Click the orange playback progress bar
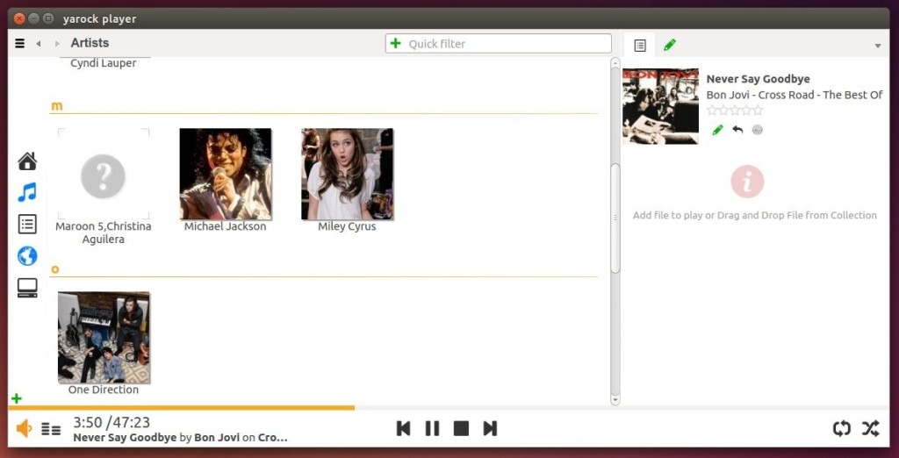This screenshot has height=458, width=899. coord(181,408)
